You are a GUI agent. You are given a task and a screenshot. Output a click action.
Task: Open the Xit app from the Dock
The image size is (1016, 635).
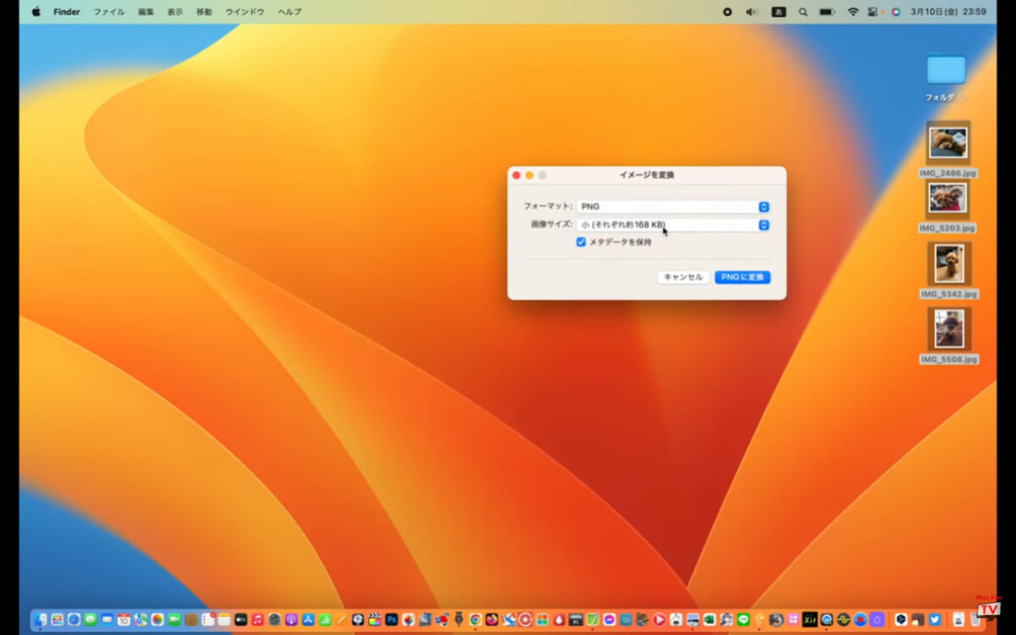point(809,620)
